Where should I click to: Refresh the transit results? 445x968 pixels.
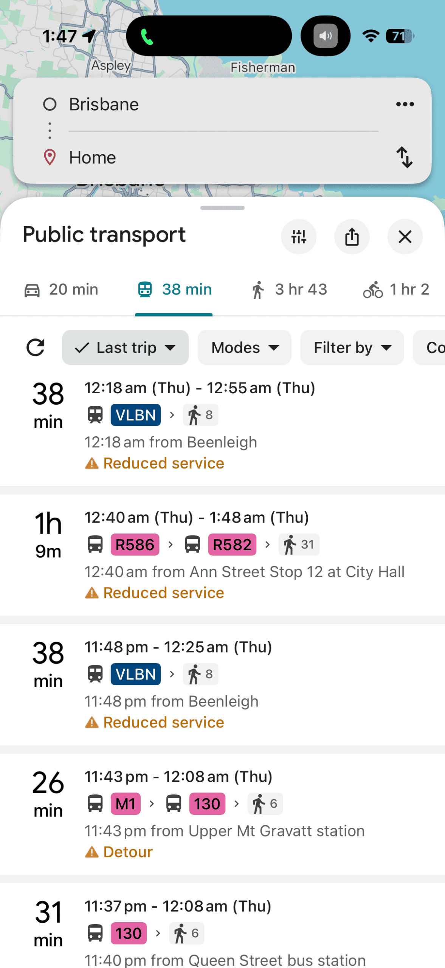36,347
